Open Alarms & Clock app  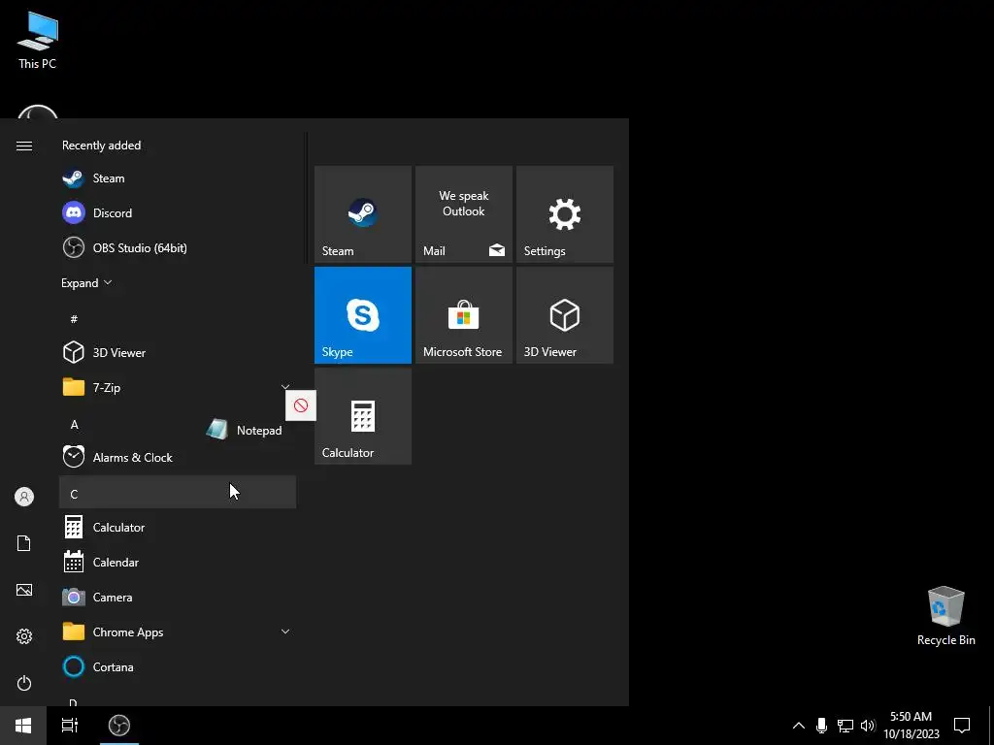[x=178, y=458]
